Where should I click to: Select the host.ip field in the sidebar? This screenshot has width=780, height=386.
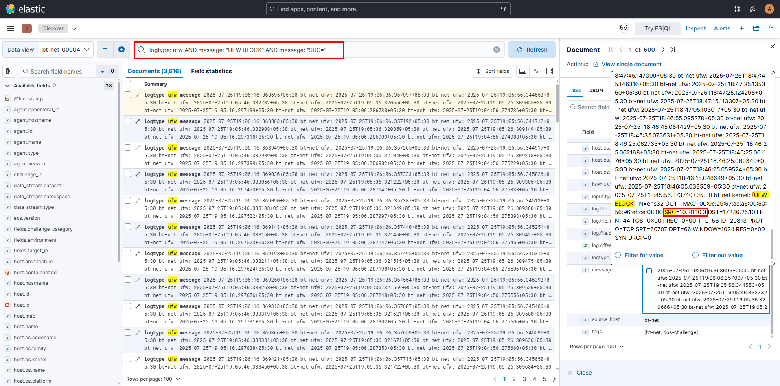22,305
